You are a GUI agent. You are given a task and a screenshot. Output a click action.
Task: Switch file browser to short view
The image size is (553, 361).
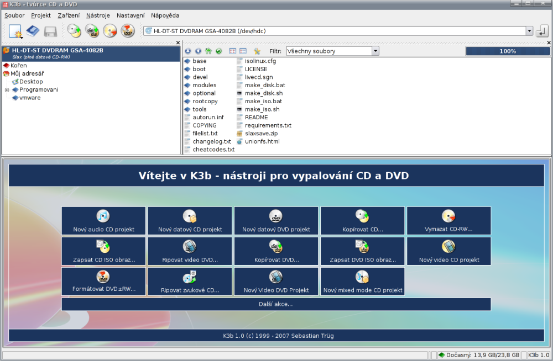232,51
